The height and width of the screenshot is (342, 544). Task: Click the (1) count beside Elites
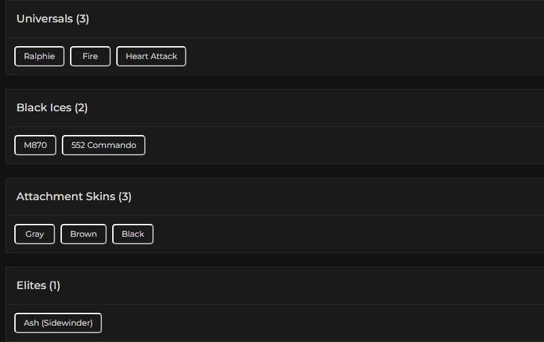tap(54, 286)
